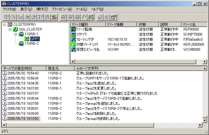Viewport: 209px width, 135px height.
Task: Select the FIP0a0aa8c0 resource name
Action: [x=193, y=39]
